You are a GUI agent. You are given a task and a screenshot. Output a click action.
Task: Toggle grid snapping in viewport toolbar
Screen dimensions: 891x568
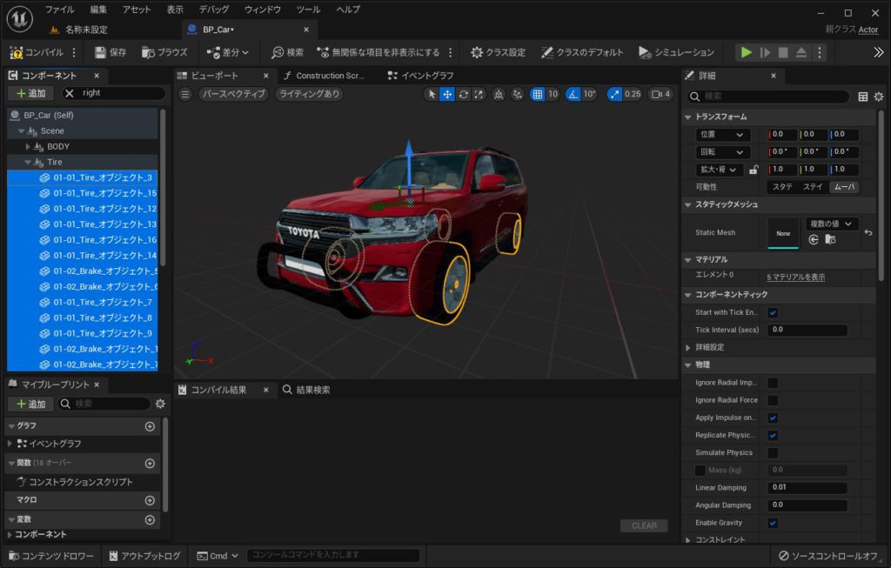point(538,94)
